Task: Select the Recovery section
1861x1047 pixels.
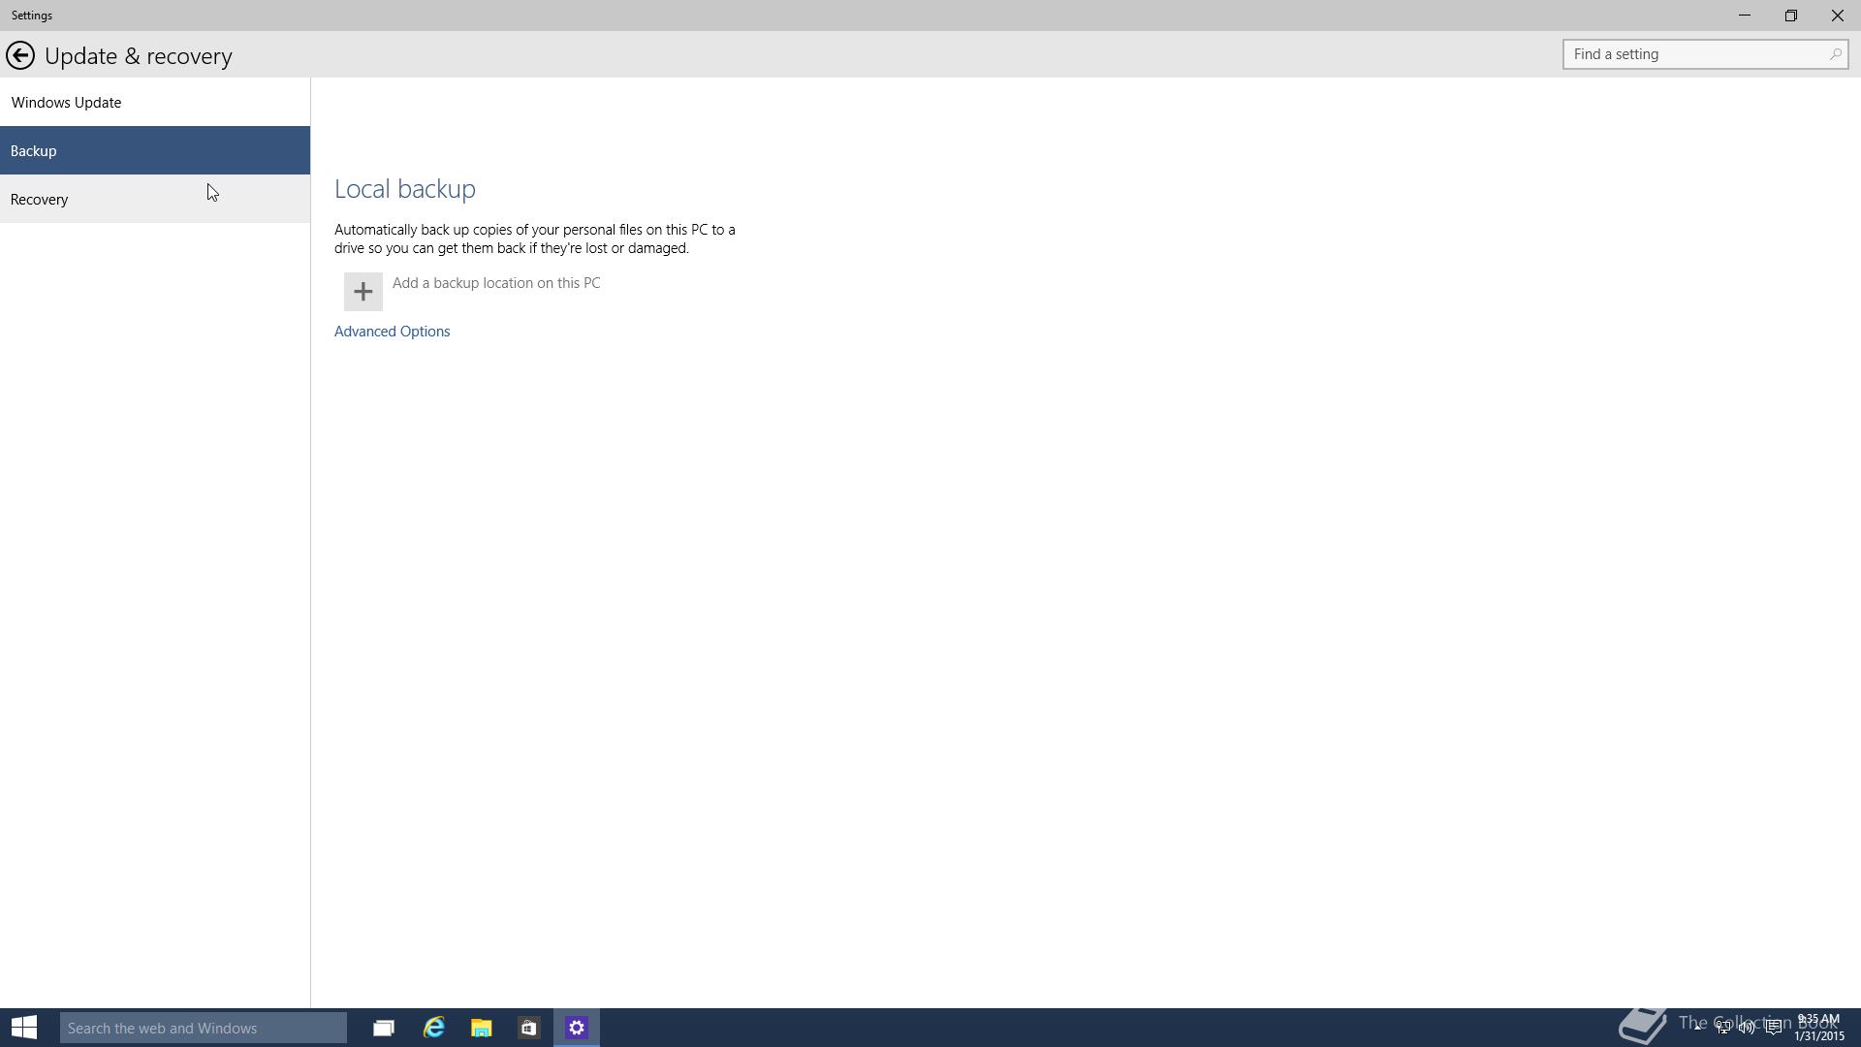Action: (x=39, y=199)
